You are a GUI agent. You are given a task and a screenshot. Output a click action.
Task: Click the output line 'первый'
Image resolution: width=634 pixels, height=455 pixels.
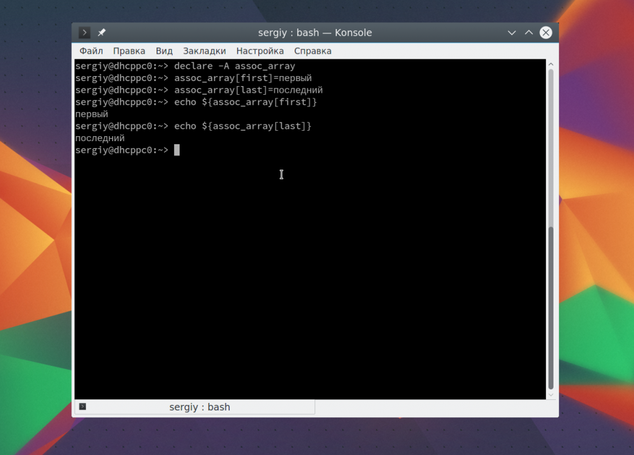(x=92, y=115)
